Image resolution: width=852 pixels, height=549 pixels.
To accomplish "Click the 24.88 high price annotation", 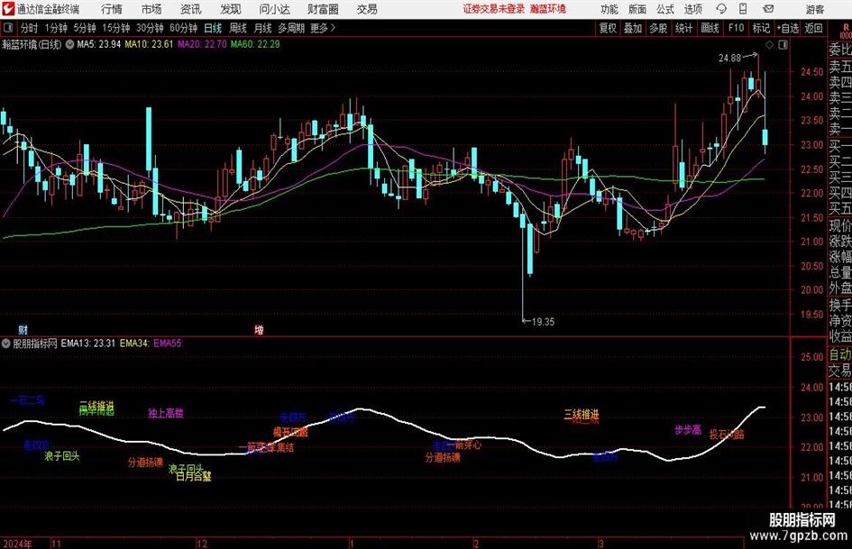I will [729, 59].
